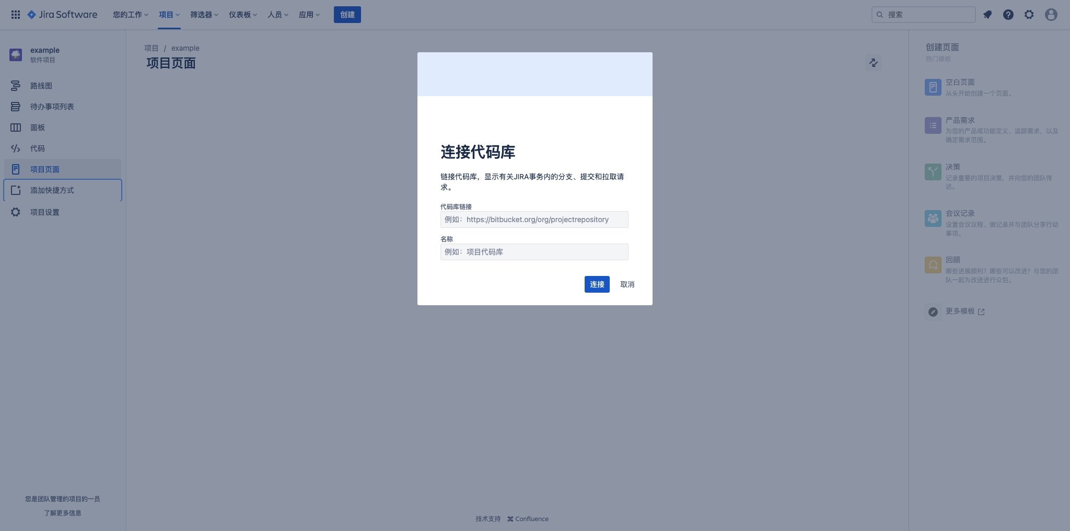Select 面板 in the sidebar
Viewport: 1070px width, 531px height.
click(x=63, y=128)
